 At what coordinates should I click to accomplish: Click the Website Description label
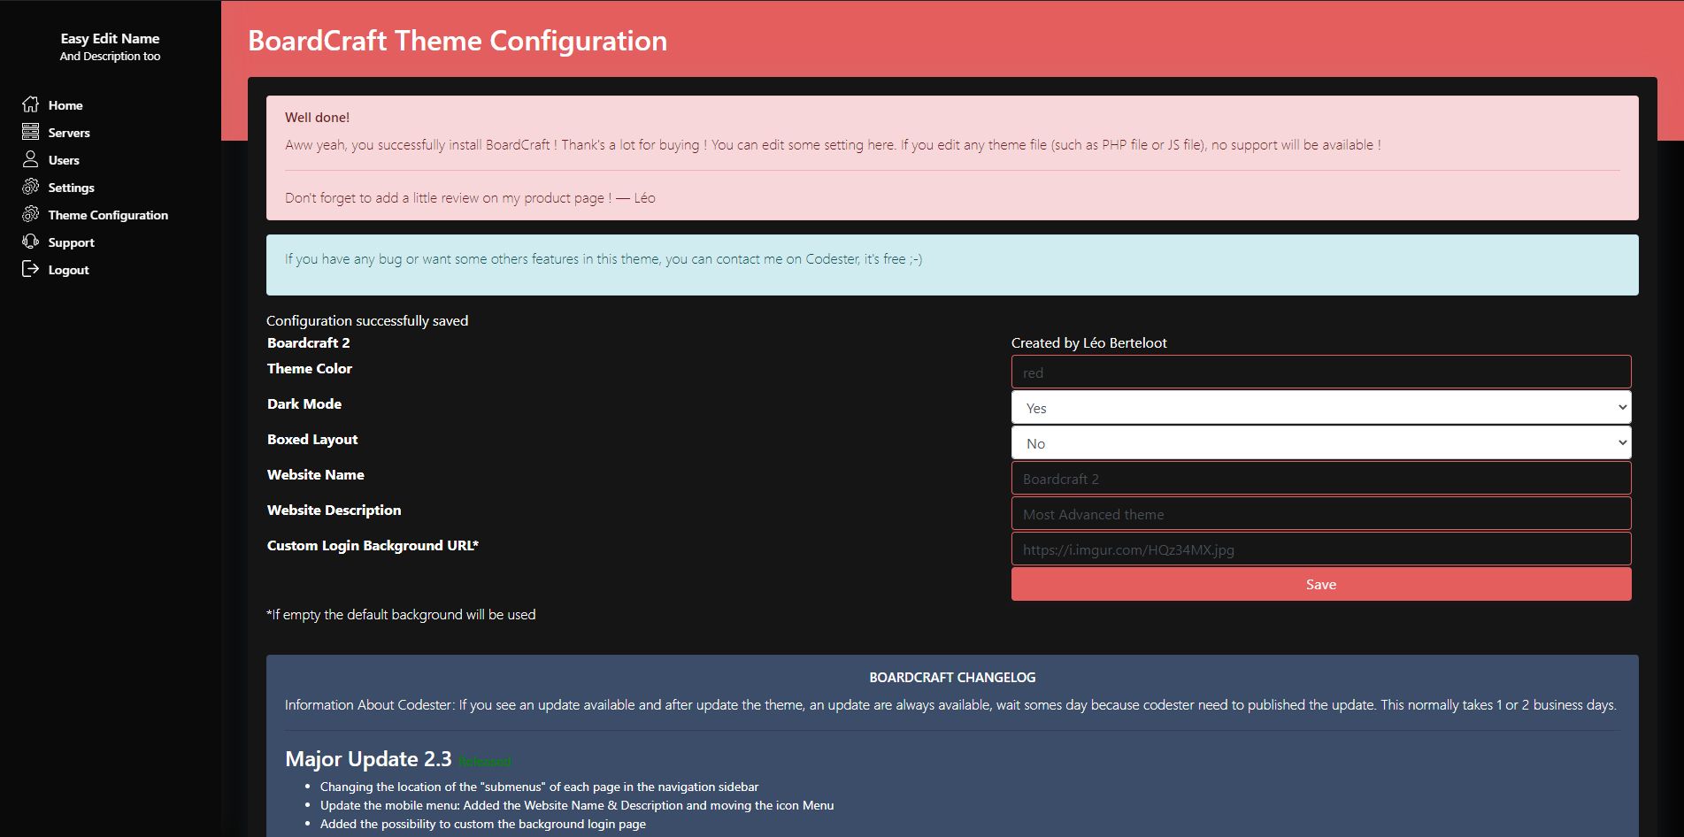click(334, 510)
